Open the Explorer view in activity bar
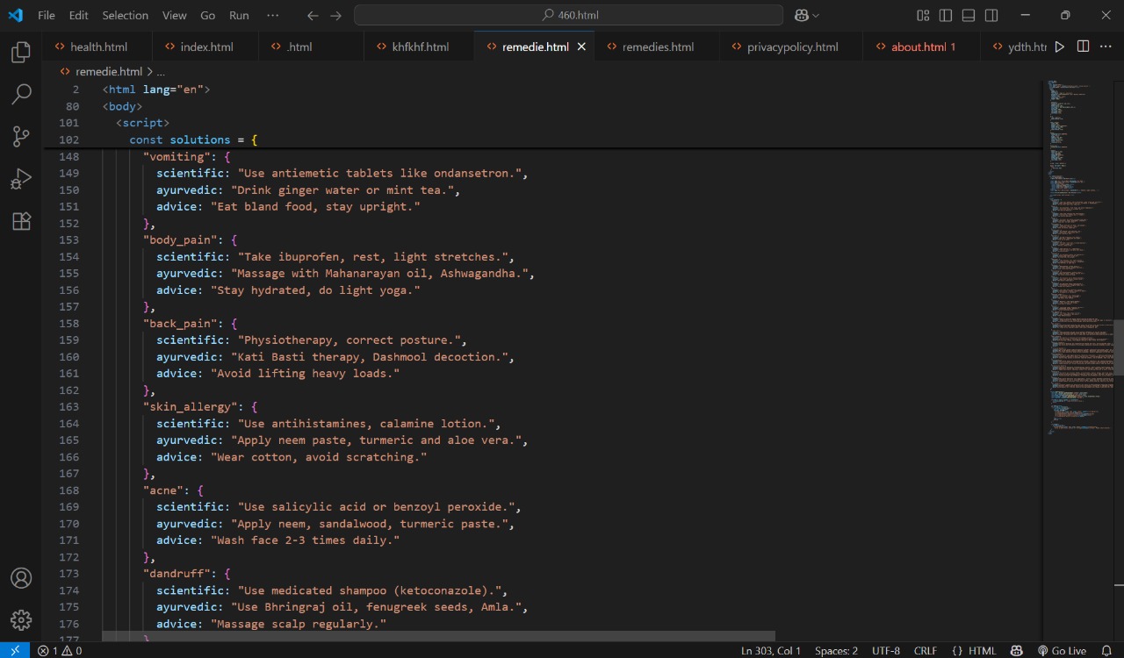The height and width of the screenshot is (658, 1124). [21, 53]
